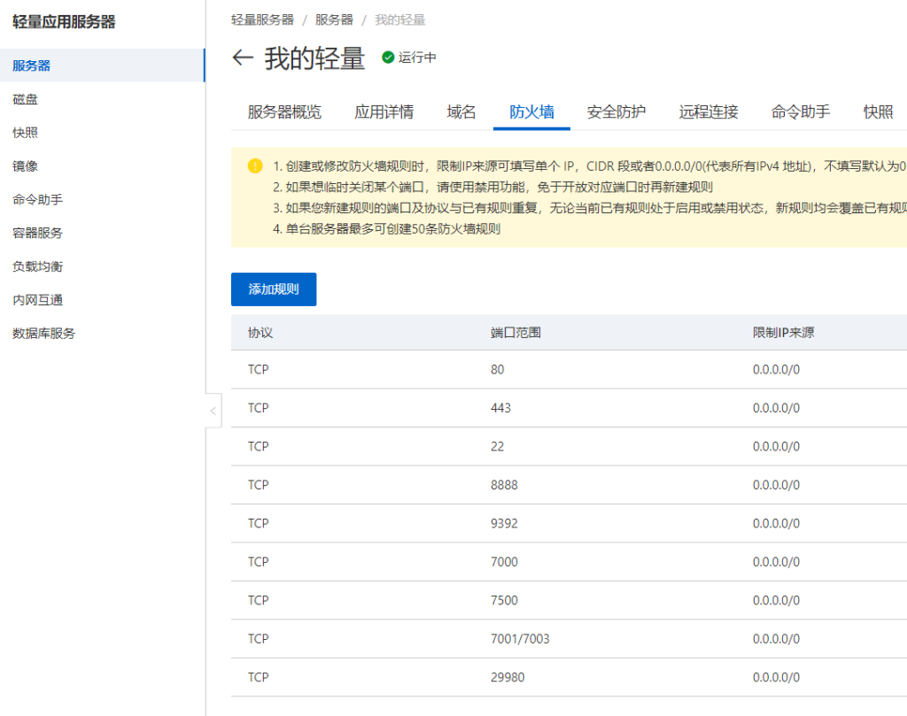Viewport: 907px width, 716px height.
Task: Click 服务器 in the breadcrumb path
Action: pos(334,19)
